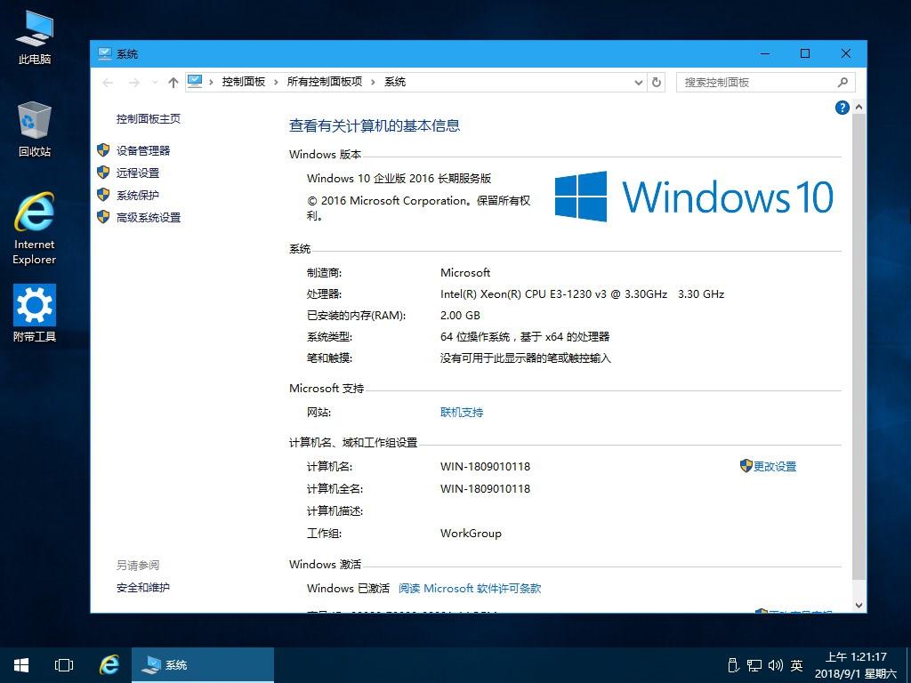Click the 64 位操作系统 system type value
This screenshot has height=683, width=911.
pos(525,337)
